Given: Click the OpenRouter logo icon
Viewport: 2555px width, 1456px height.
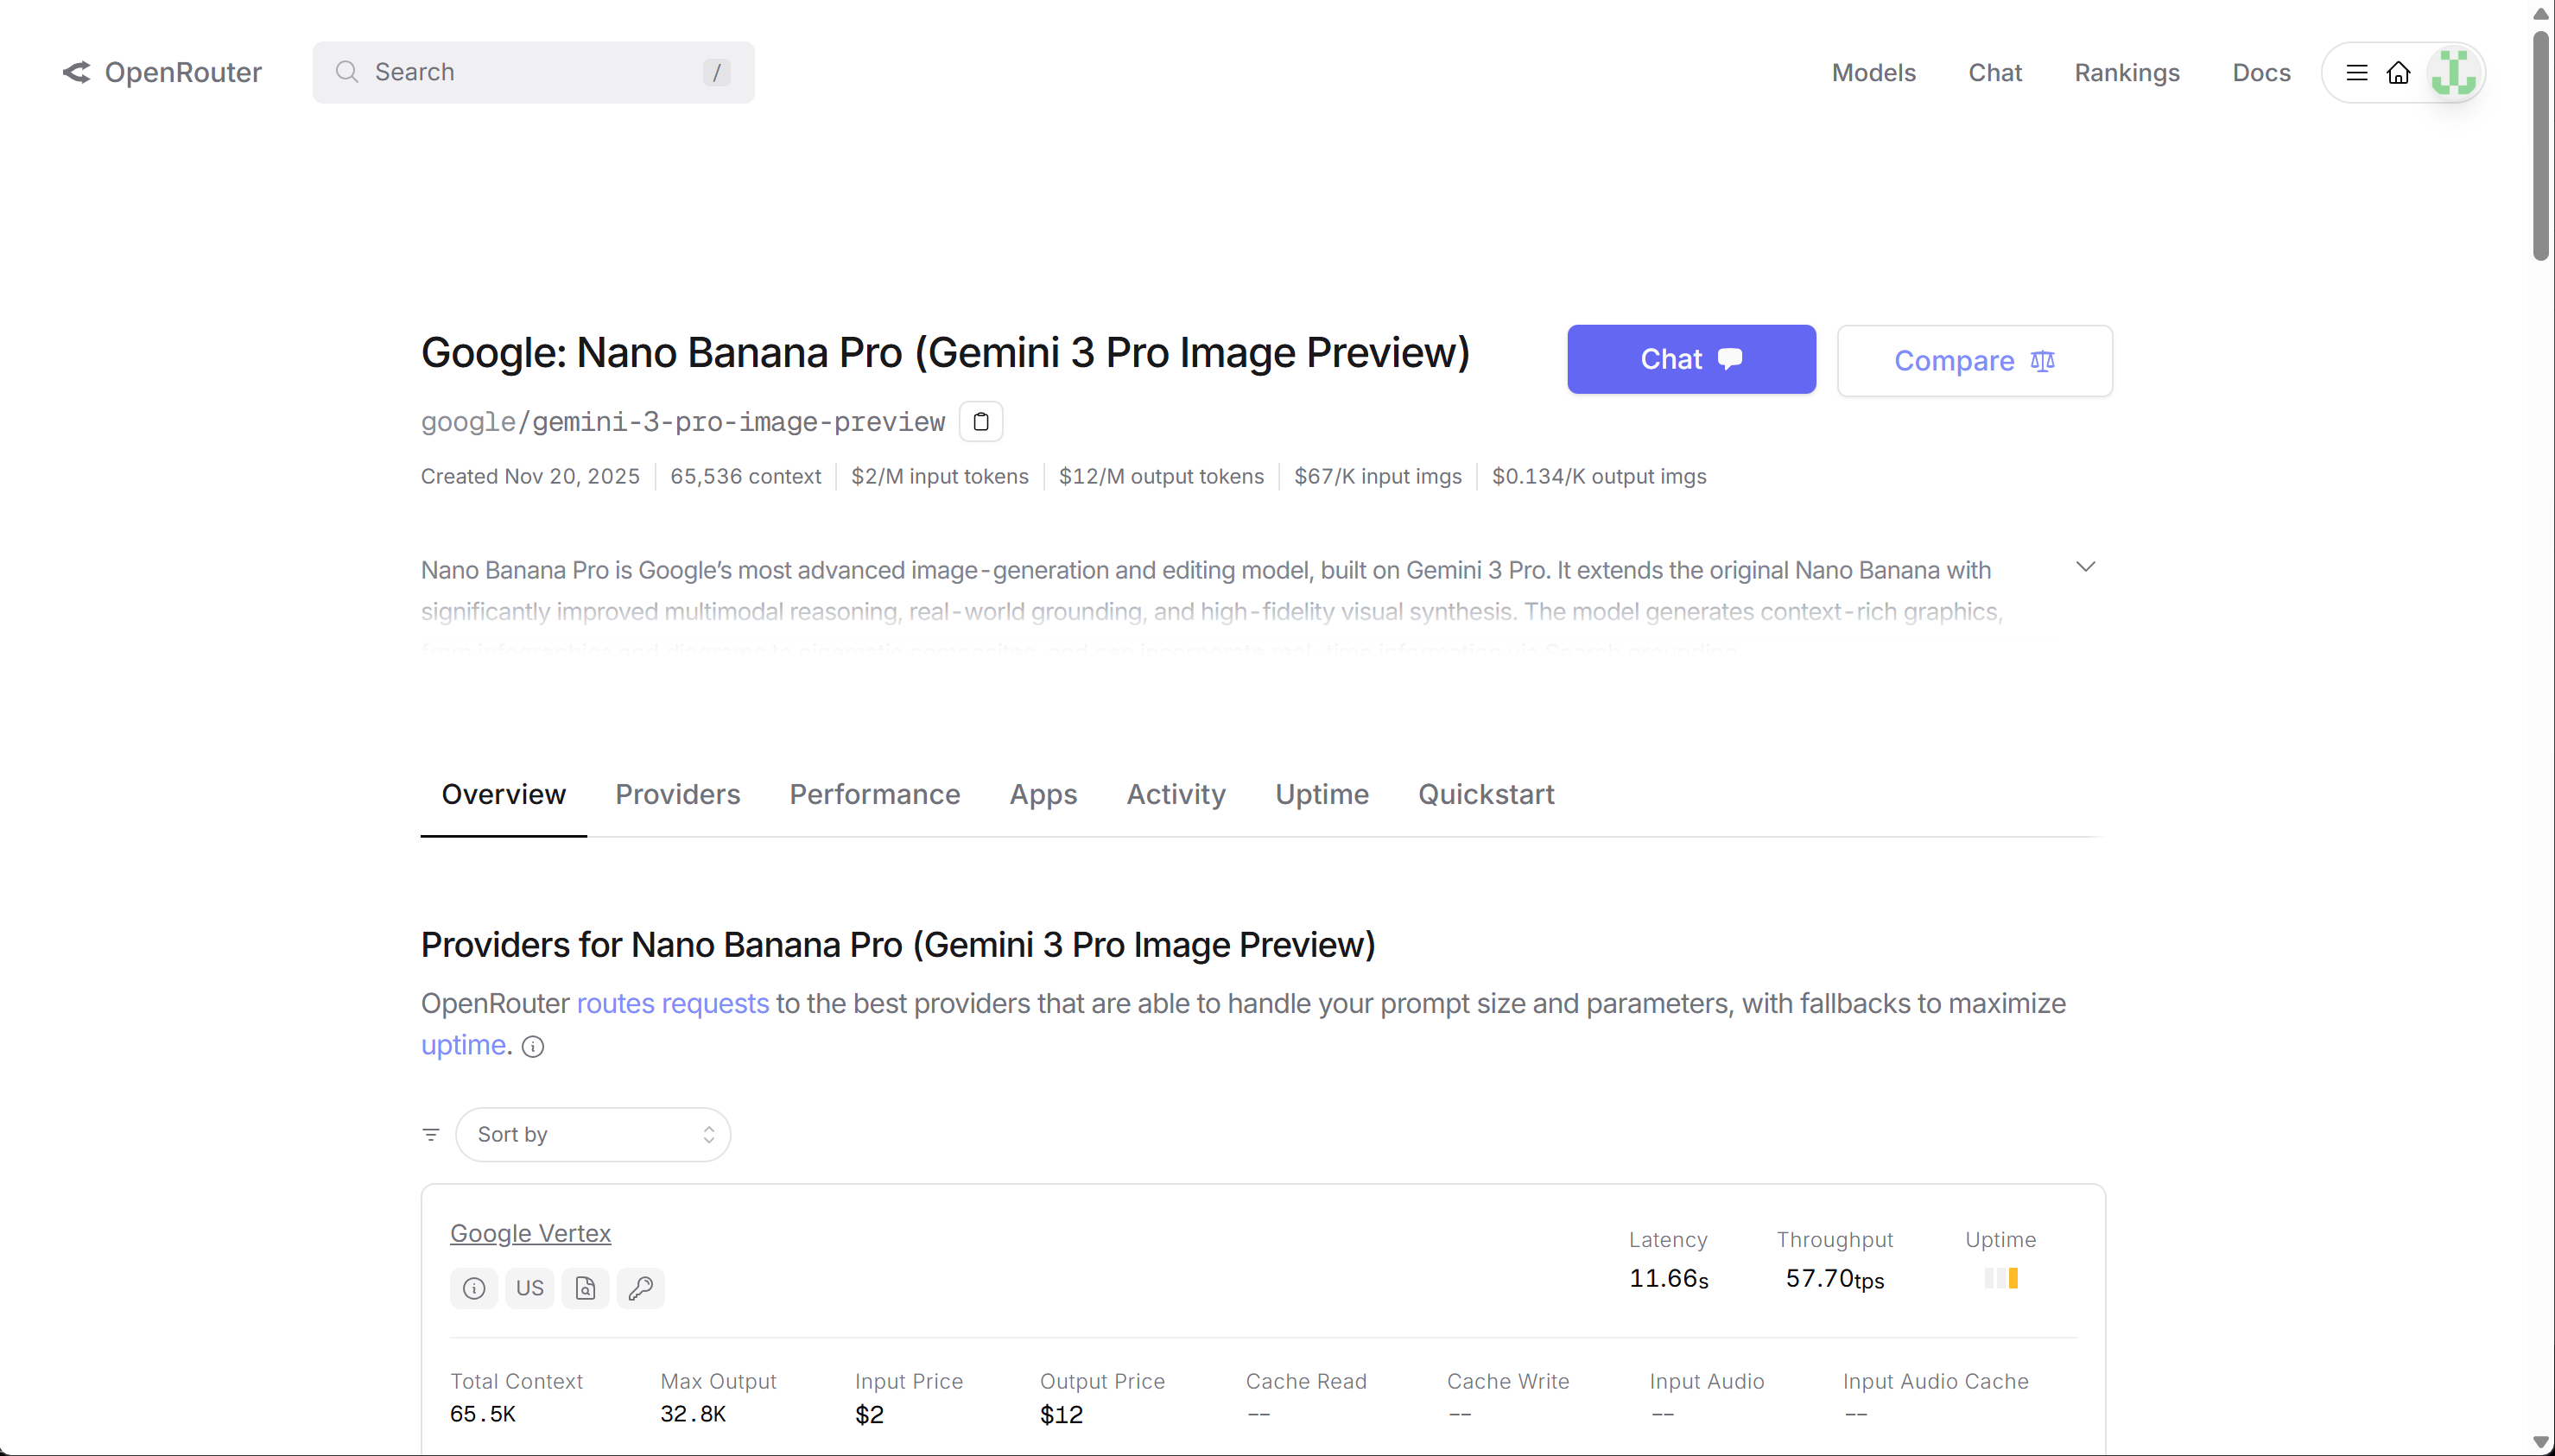Looking at the screenshot, I should click(76, 72).
